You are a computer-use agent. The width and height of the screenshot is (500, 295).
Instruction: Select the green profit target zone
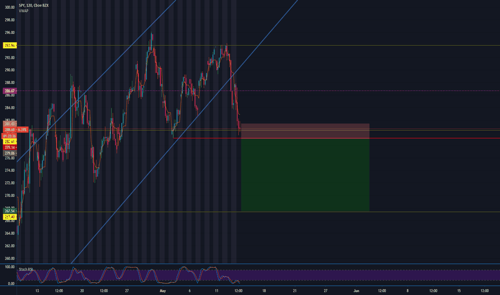305,175
